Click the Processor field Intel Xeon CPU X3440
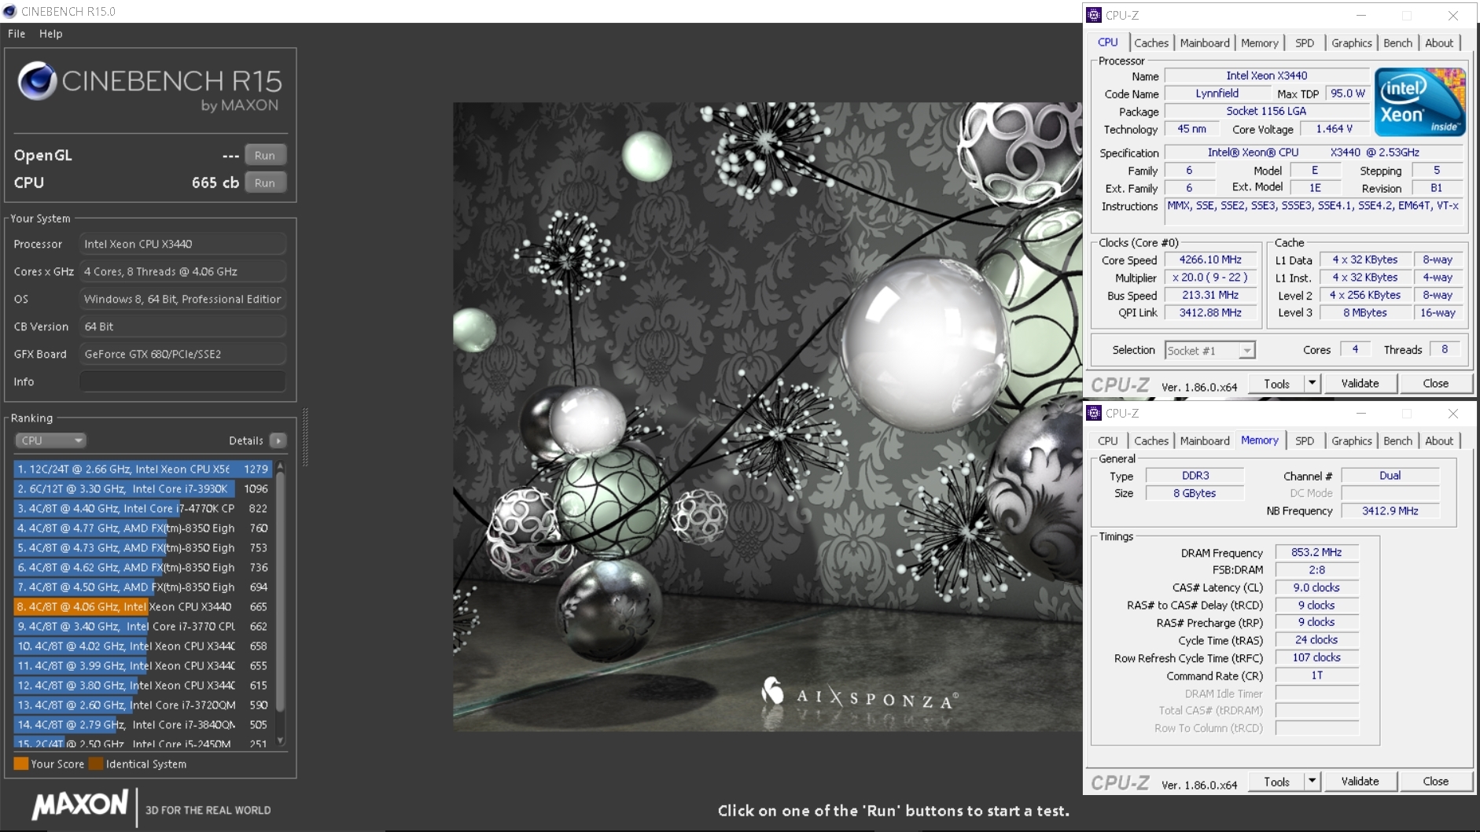1480x832 pixels. tap(182, 244)
